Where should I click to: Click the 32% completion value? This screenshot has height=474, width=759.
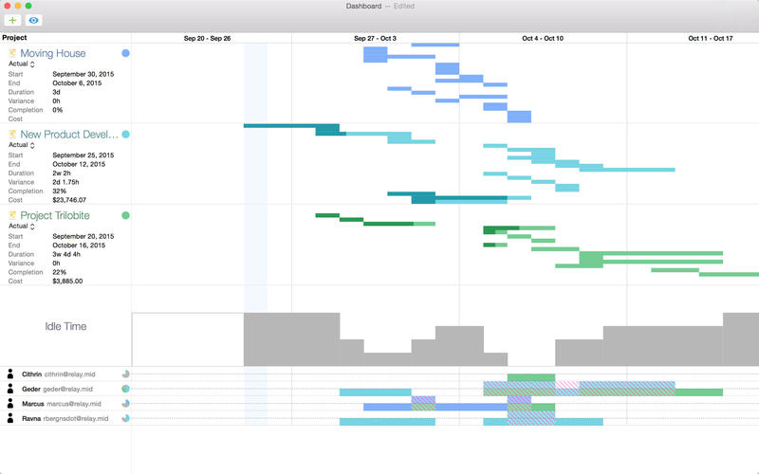click(60, 191)
